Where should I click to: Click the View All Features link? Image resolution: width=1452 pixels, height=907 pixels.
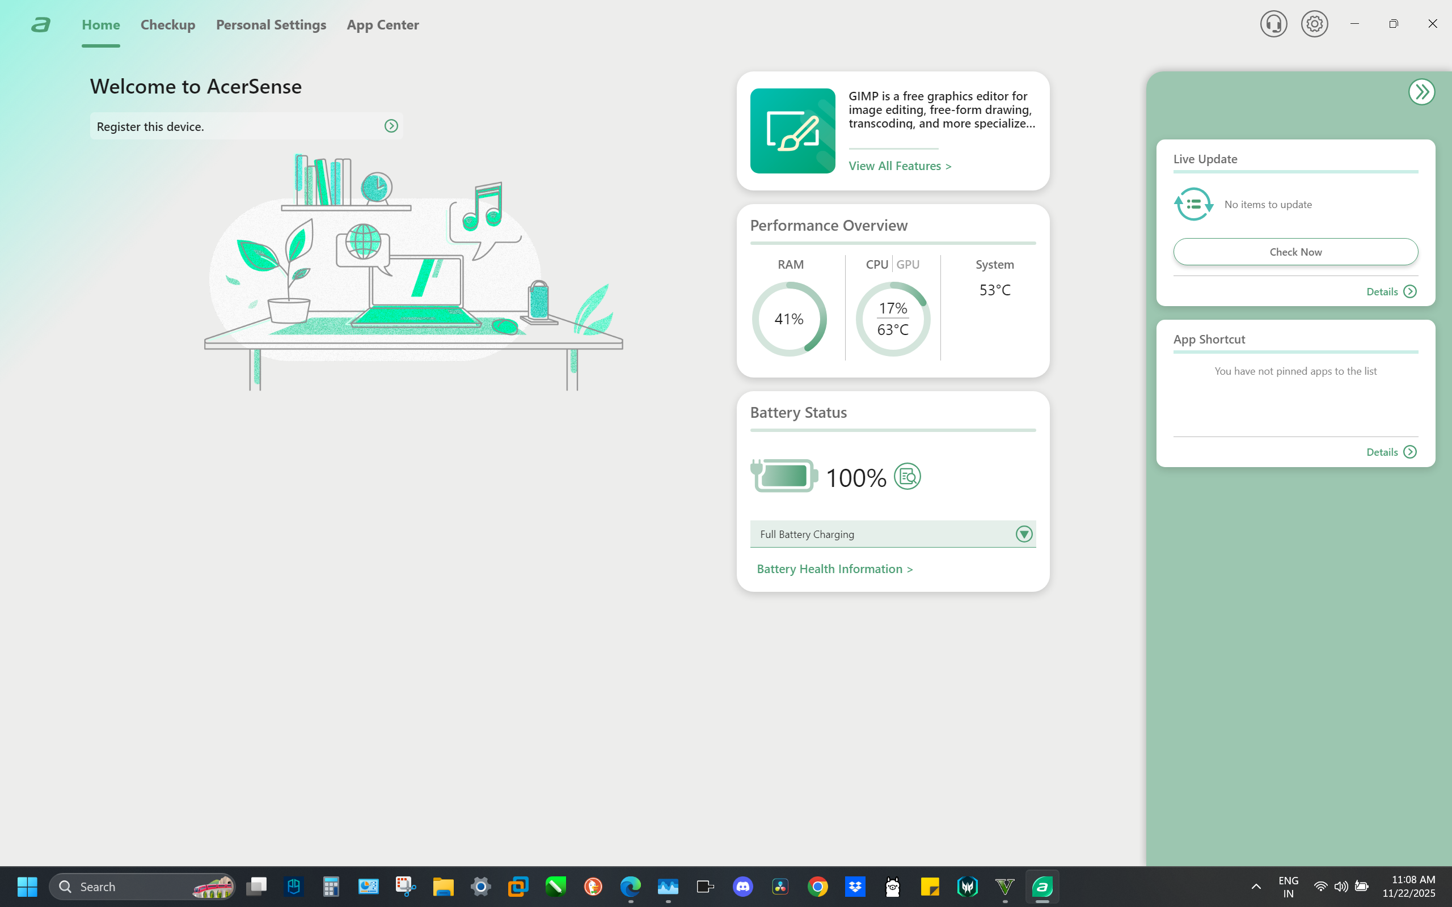coord(900,166)
